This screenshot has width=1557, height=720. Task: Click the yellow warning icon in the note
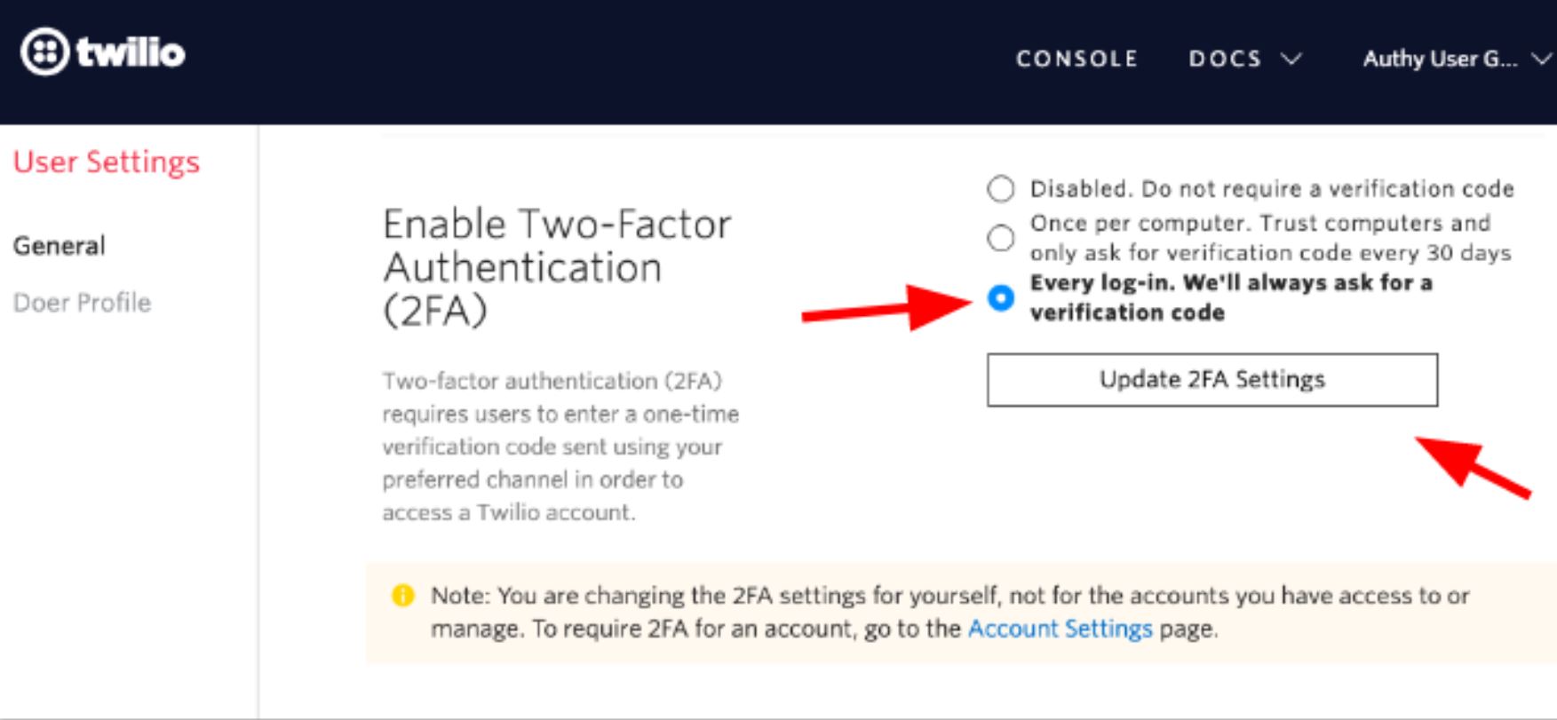(x=404, y=597)
